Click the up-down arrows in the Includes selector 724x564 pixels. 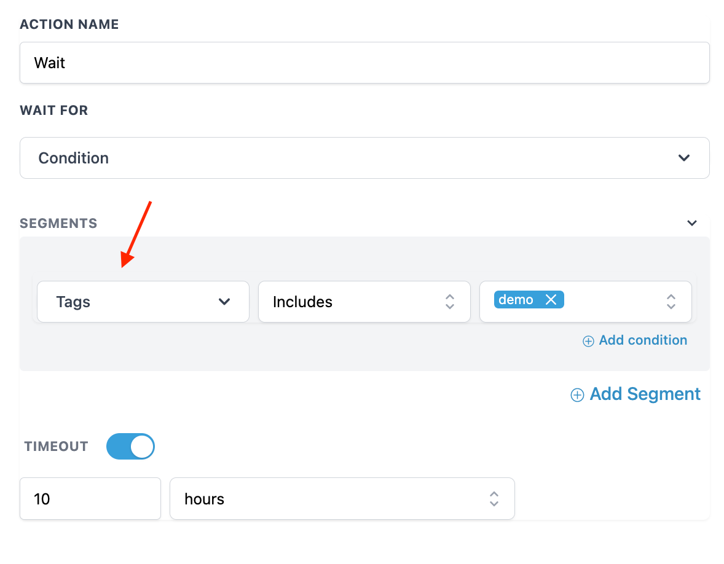450,302
